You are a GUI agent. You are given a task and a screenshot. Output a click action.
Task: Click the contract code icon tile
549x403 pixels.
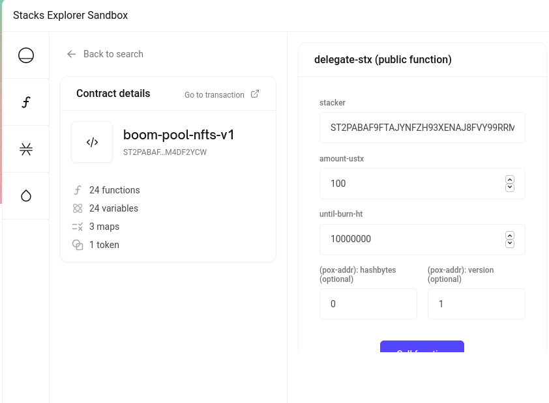tap(92, 142)
